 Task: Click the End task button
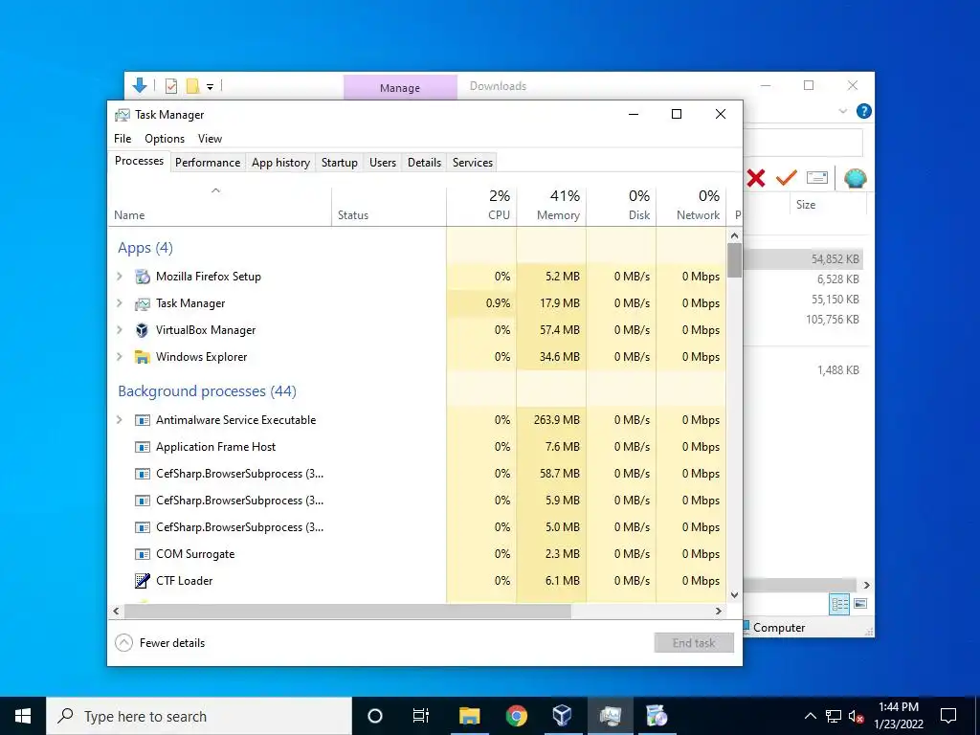point(694,642)
